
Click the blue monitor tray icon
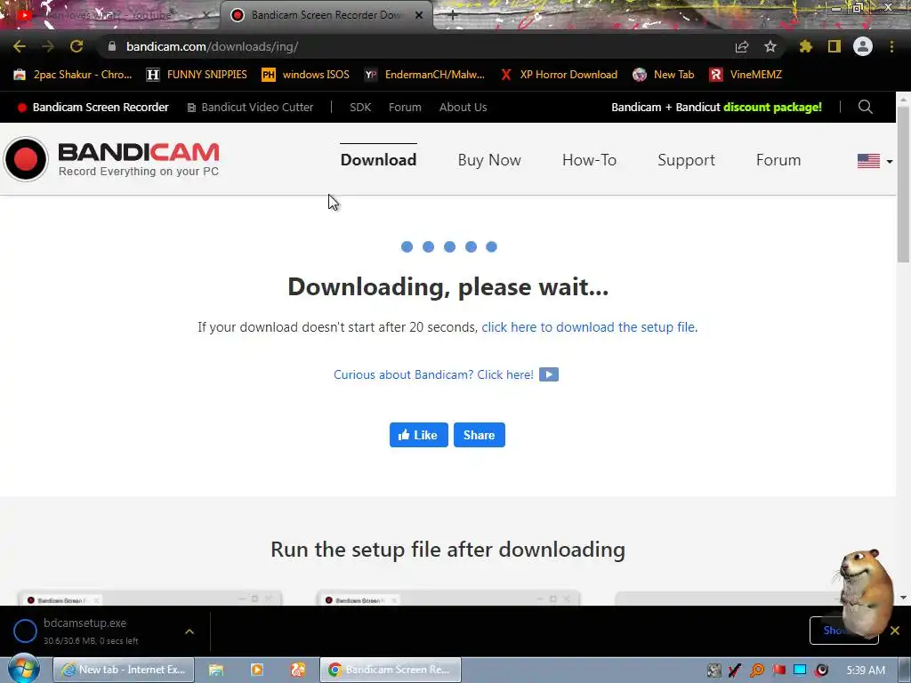click(x=800, y=671)
